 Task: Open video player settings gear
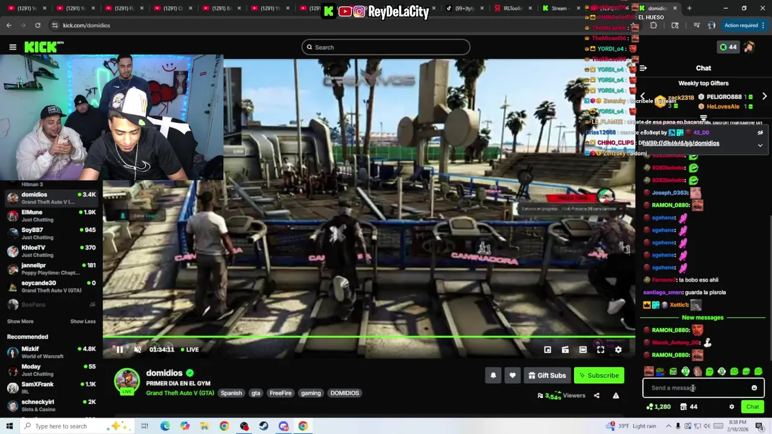click(618, 350)
